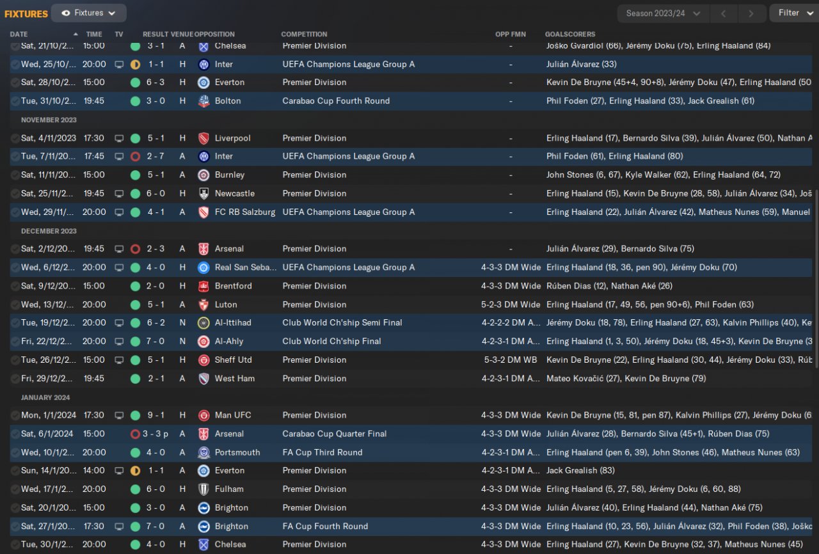
Task: Go to the next season with the right arrow
Action: (x=751, y=13)
